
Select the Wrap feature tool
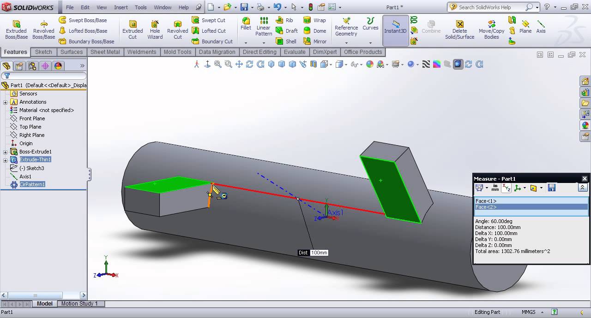[314, 20]
